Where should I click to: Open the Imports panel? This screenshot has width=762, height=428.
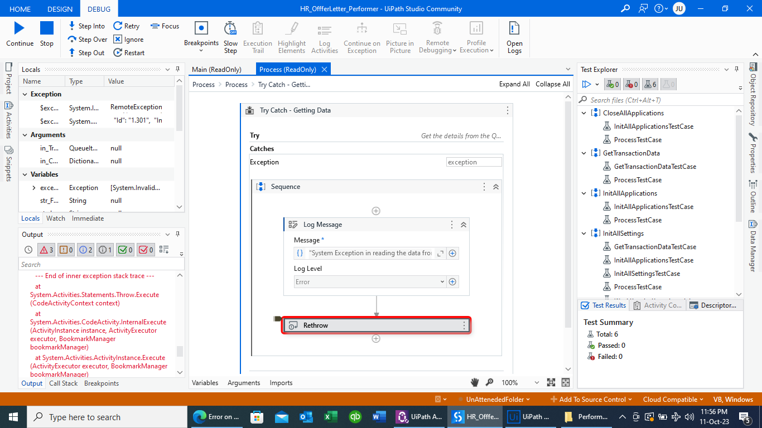(x=281, y=383)
